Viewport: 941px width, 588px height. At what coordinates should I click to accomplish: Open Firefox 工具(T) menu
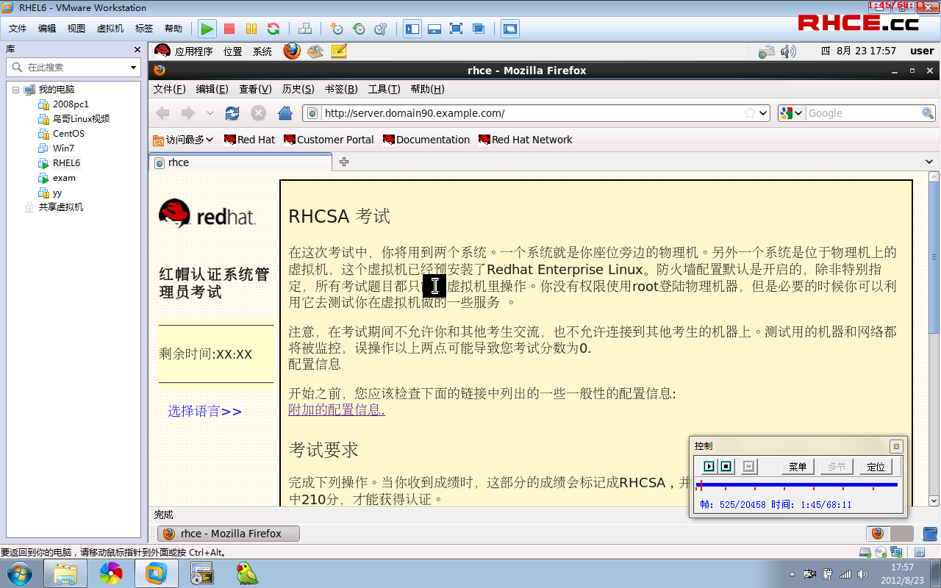pos(384,89)
